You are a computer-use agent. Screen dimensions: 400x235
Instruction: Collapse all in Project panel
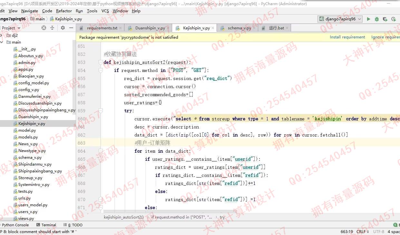click(x=52, y=28)
